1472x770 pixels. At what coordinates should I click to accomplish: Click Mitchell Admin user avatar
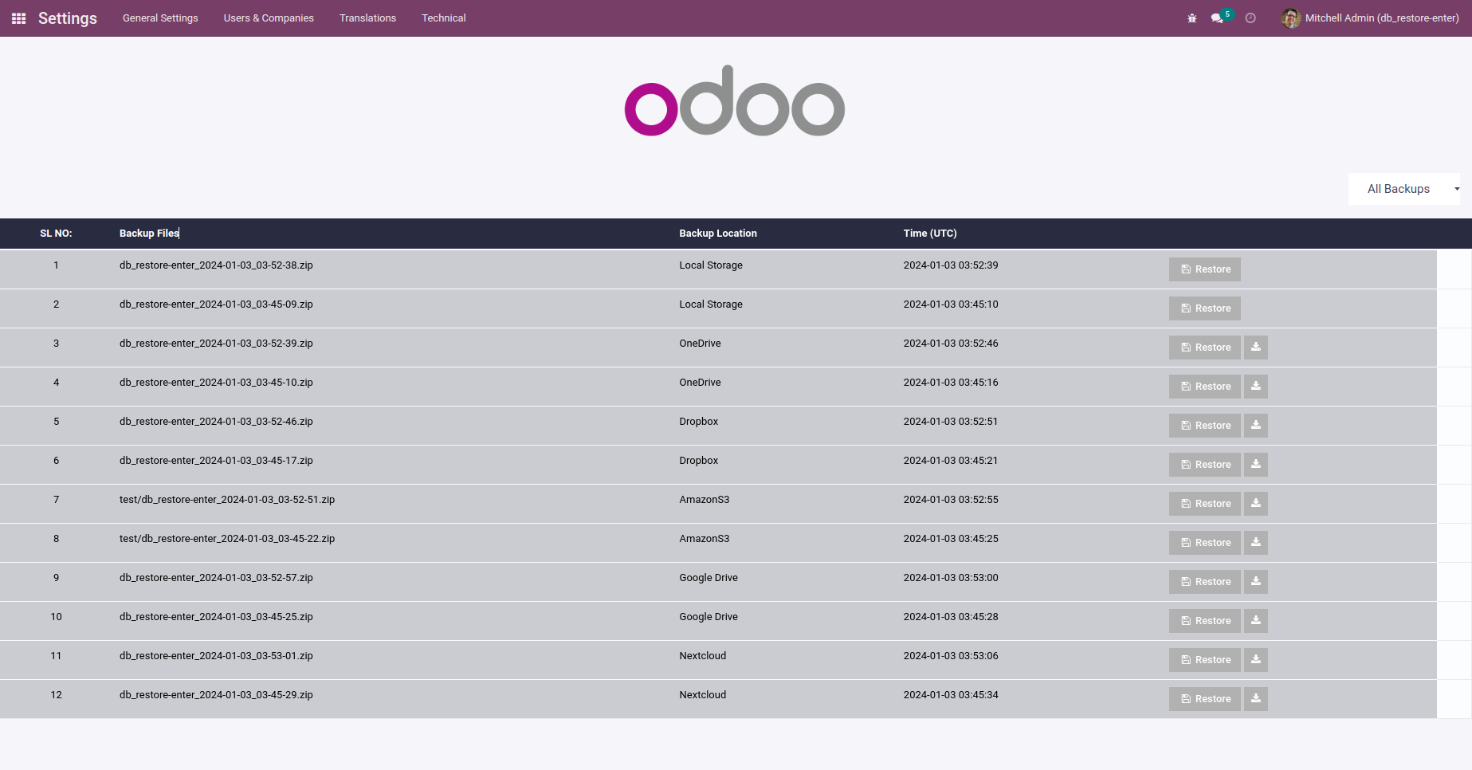[x=1290, y=18]
